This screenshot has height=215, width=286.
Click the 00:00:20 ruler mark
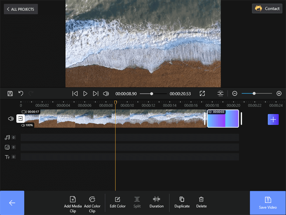tap(233, 105)
